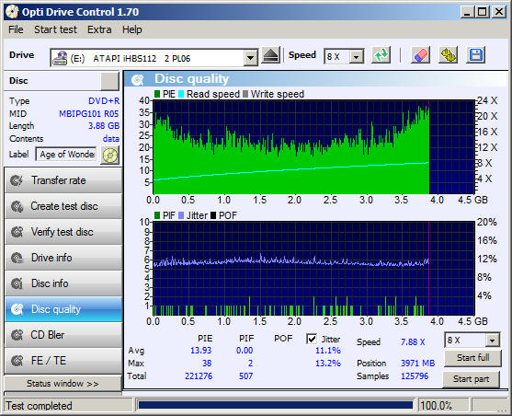This screenshot has width=512, height=416.
Task: Click the disc Type value DVD+R
Action: pos(104,101)
